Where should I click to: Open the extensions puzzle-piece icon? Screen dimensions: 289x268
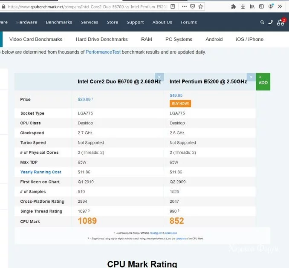click(234, 7)
